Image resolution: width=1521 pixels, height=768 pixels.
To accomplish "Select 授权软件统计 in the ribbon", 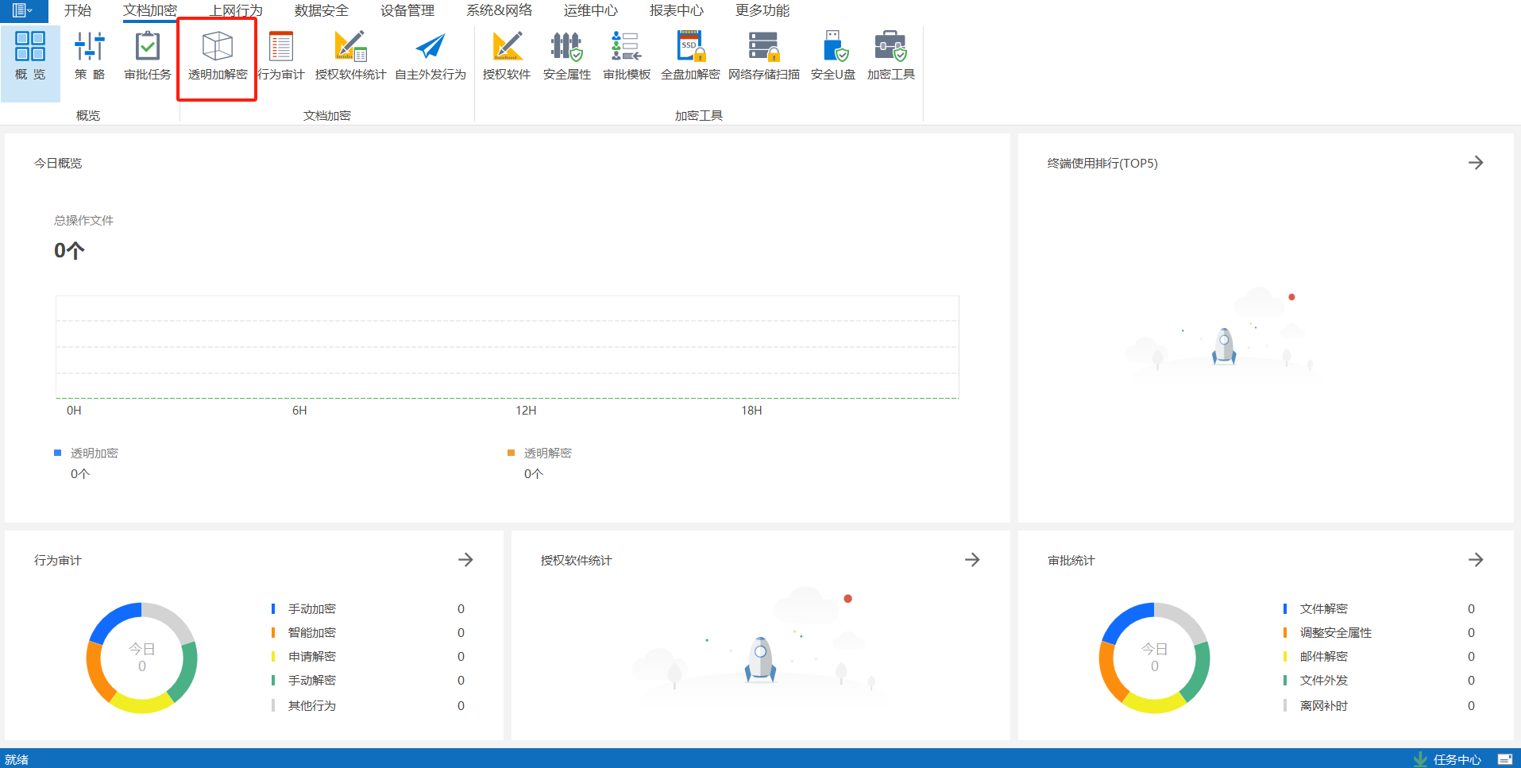I will [350, 56].
